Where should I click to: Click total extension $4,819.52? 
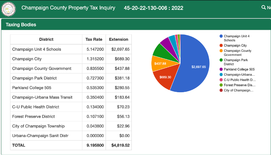tap(120, 145)
